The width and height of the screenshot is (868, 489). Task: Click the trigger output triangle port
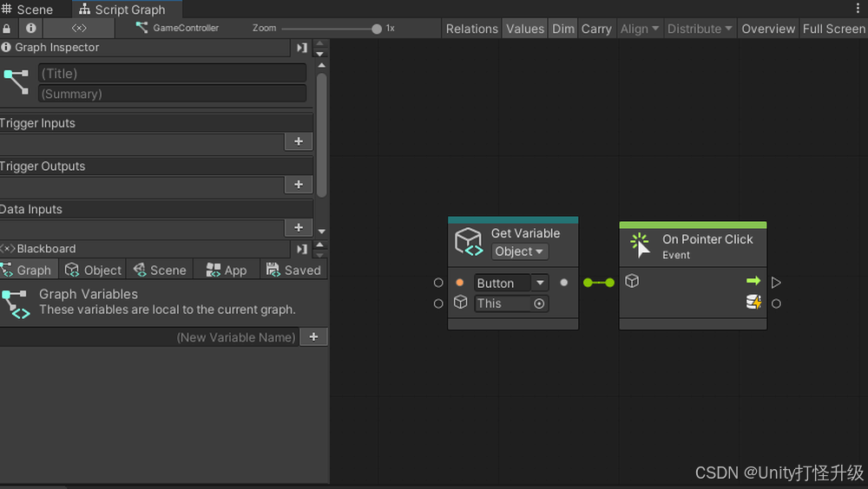coord(776,283)
